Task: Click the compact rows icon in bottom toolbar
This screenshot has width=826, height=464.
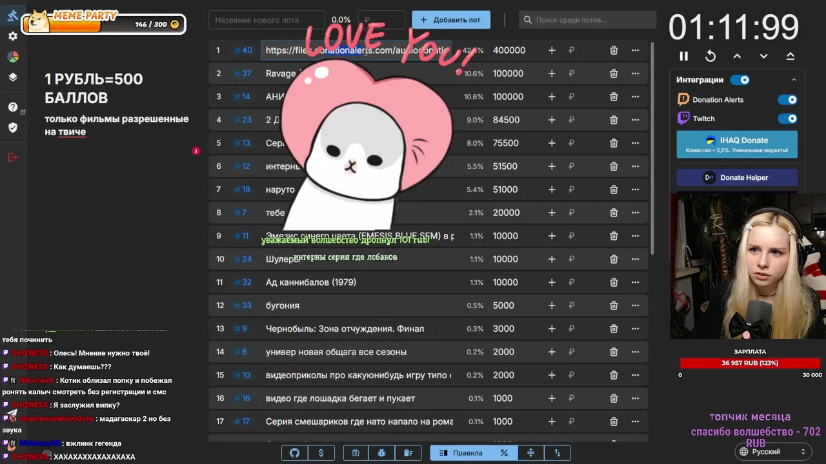Action: point(530,453)
